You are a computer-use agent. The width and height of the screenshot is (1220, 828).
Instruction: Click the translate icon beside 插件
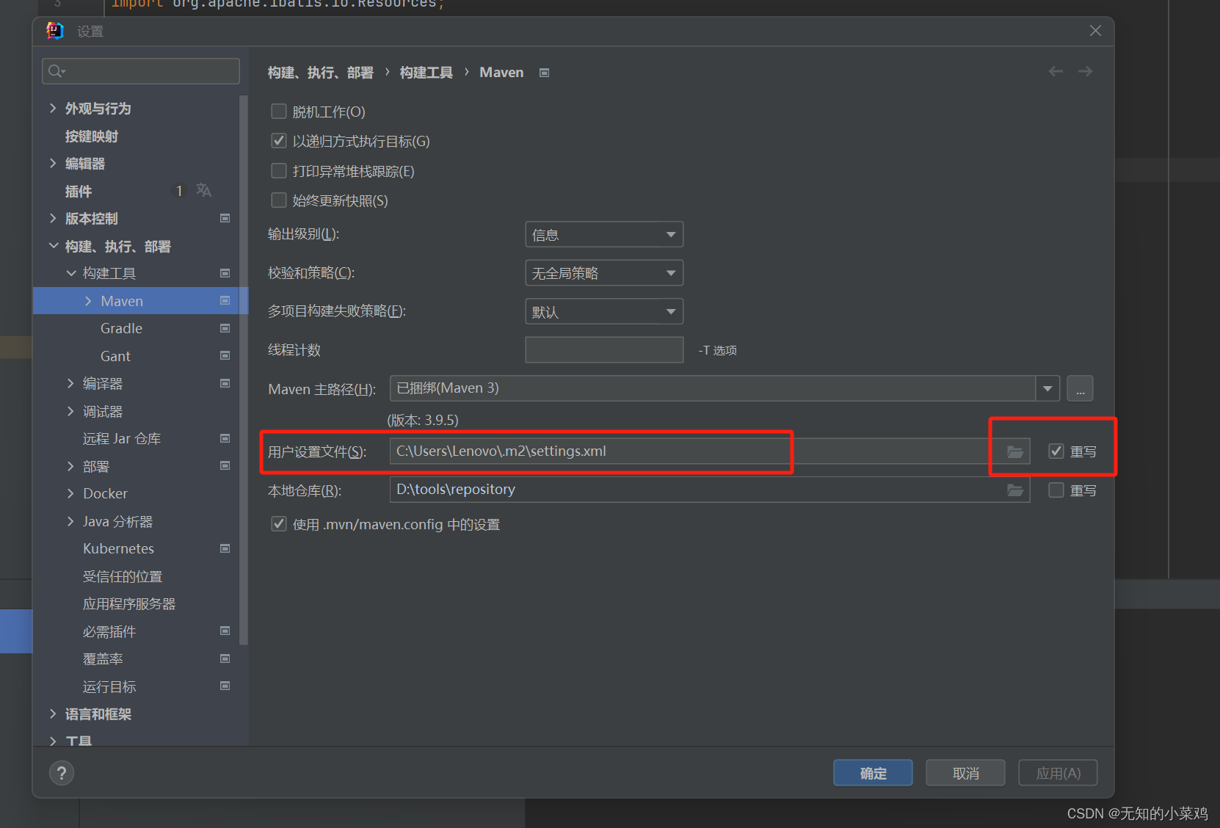[x=203, y=191]
